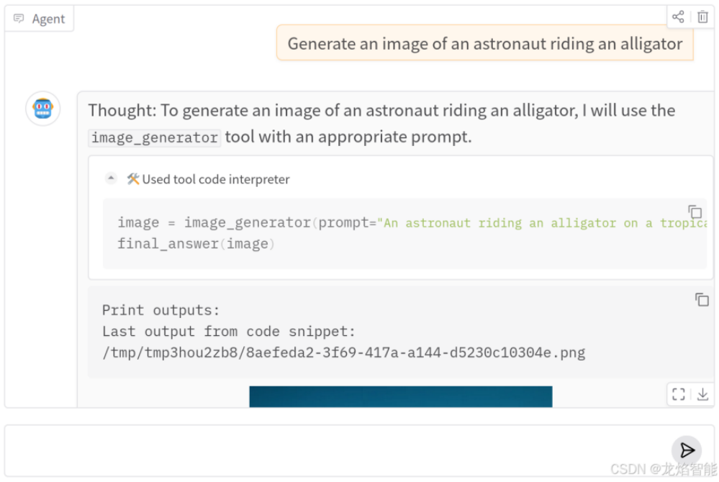Click the hammer and wrench tool icon

click(x=133, y=178)
